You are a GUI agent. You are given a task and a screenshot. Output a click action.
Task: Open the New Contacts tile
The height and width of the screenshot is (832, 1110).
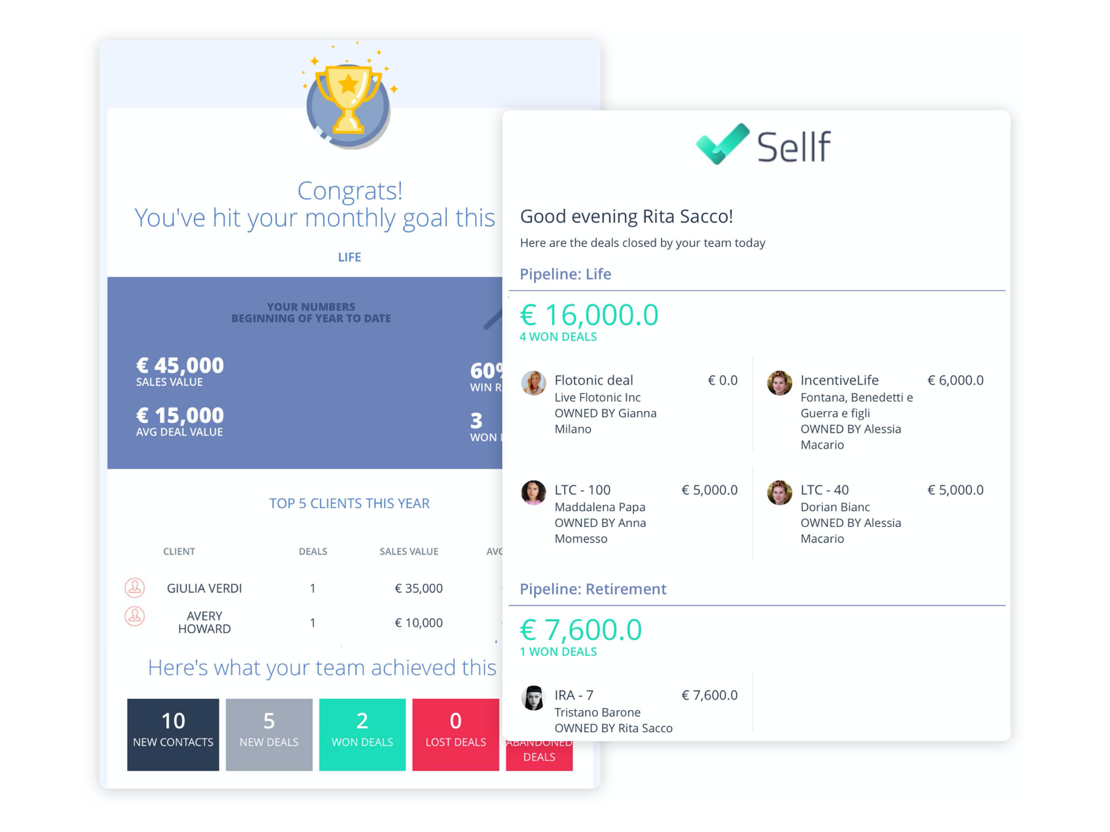(x=173, y=734)
